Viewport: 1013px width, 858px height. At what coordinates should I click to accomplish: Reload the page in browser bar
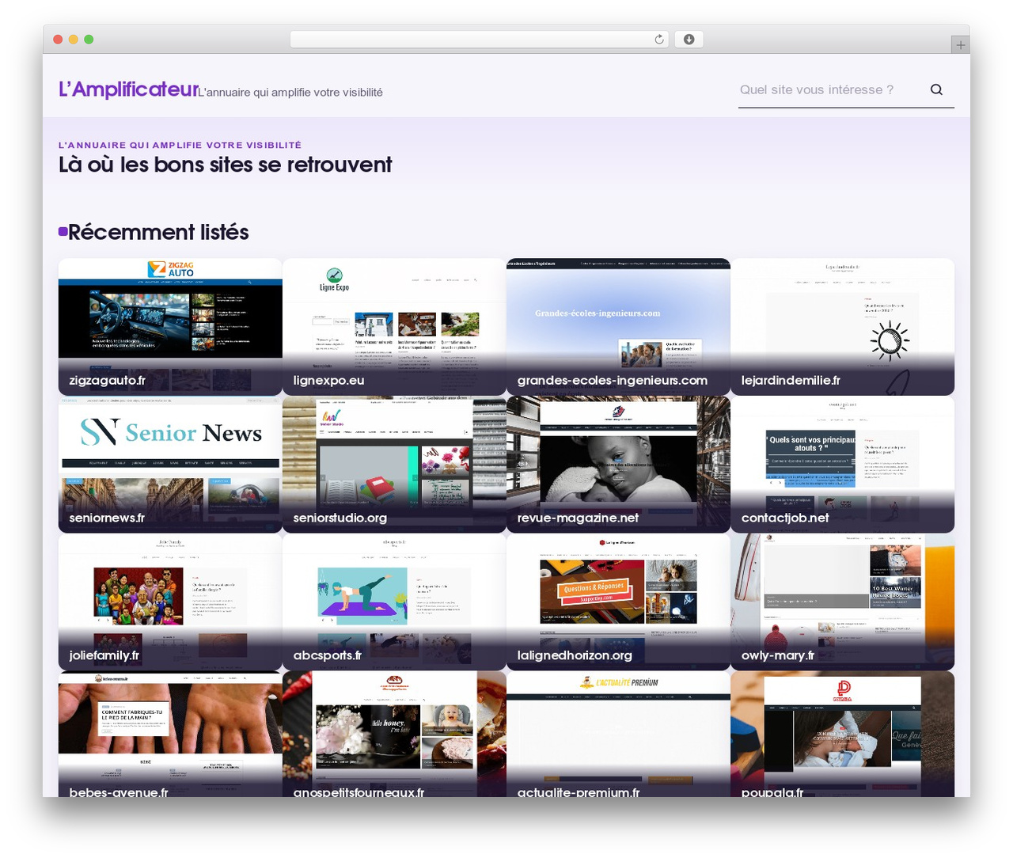[659, 39]
